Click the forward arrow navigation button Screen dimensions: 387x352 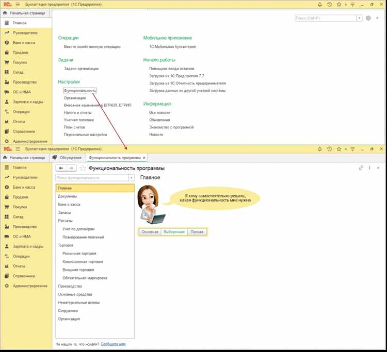pos(71,168)
